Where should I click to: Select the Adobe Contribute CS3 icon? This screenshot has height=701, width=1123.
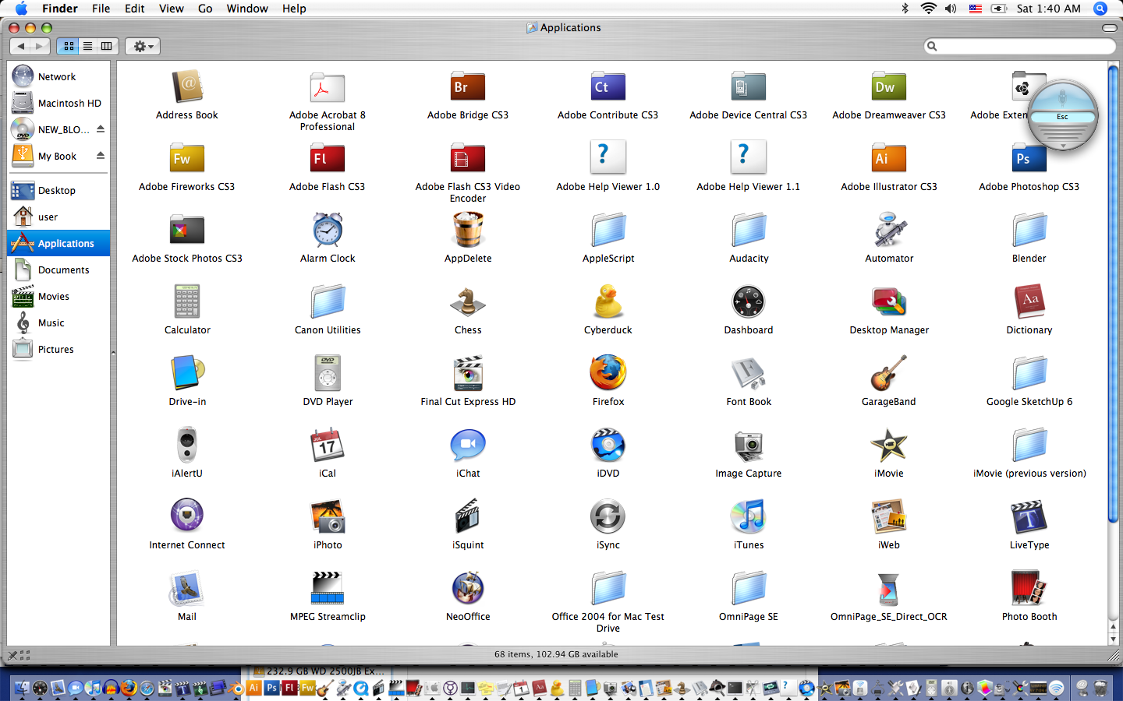coord(608,87)
